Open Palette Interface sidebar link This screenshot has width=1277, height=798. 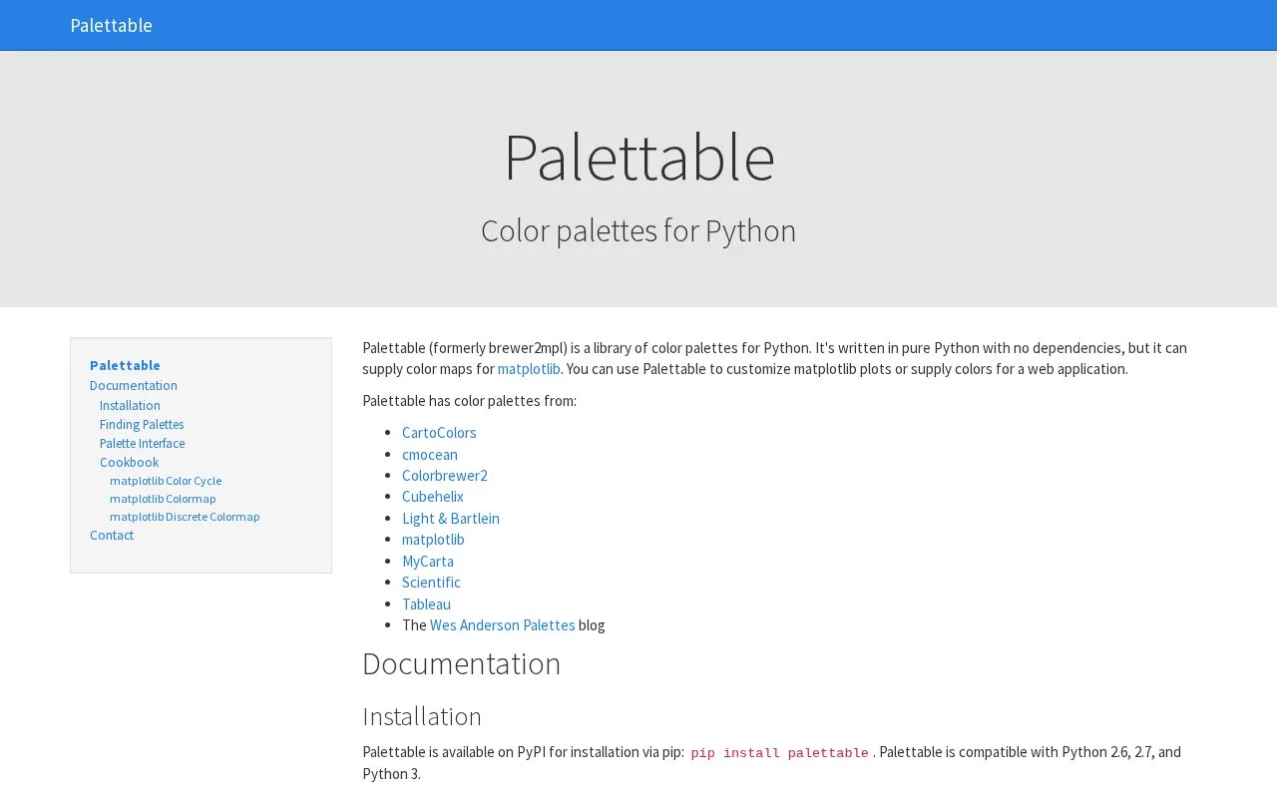142,443
